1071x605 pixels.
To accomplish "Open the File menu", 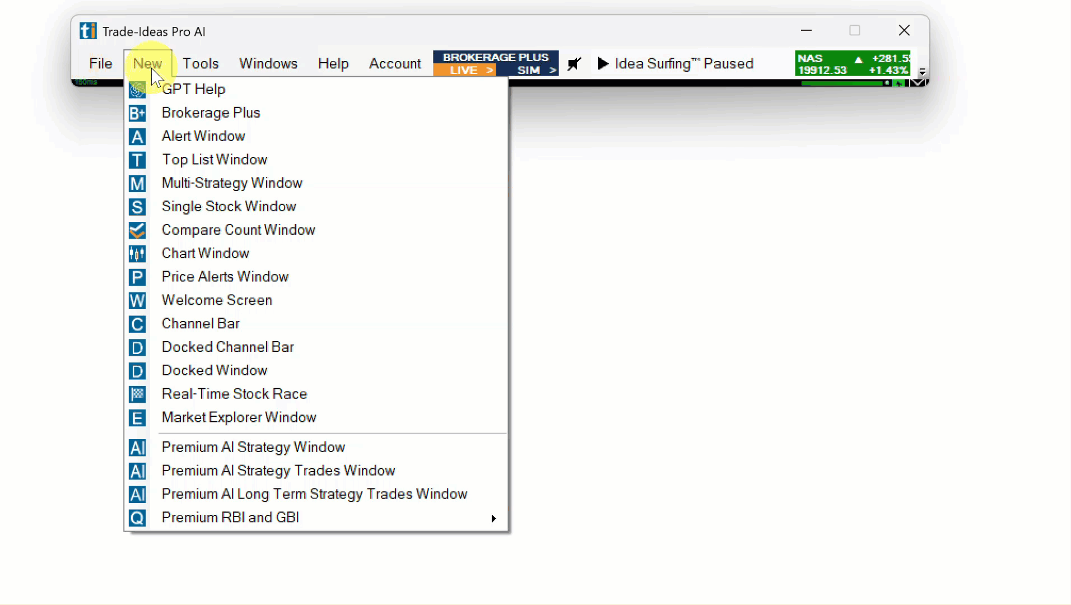I will (x=101, y=64).
